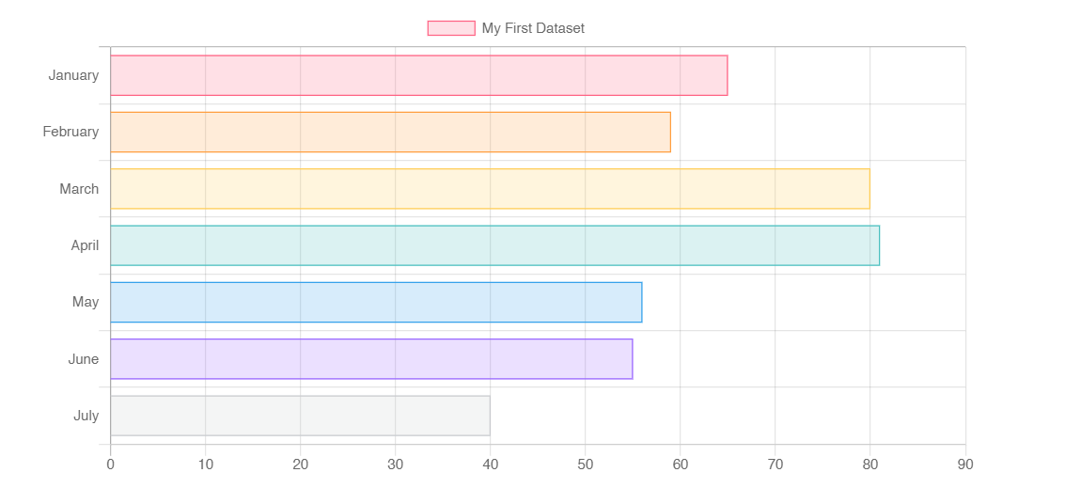The width and height of the screenshot is (1065, 504).
Task: Click the January axis label
Action: tap(73, 75)
